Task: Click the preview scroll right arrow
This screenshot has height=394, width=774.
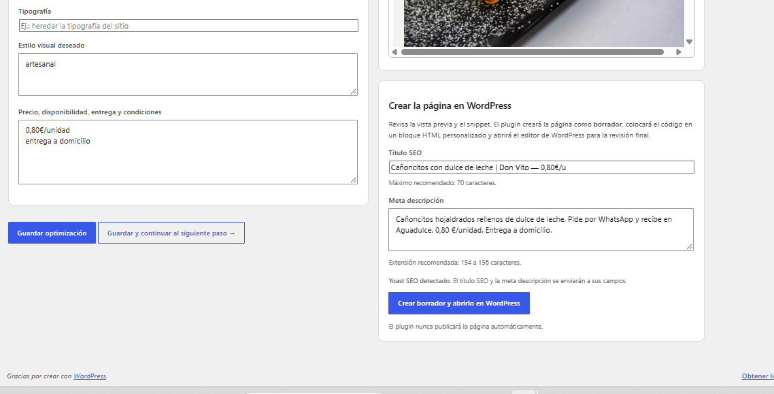Action: [679, 52]
